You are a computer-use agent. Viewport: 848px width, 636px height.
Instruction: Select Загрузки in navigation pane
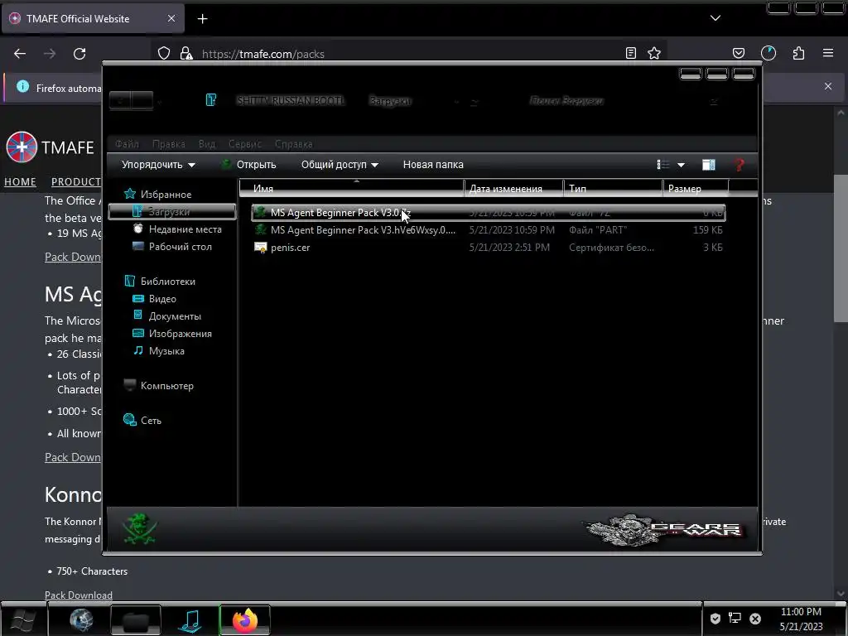coord(172,211)
